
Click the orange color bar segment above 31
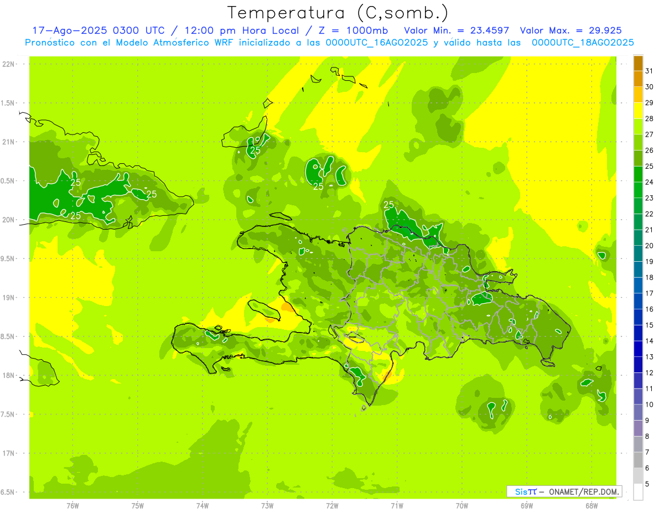pos(638,63)
